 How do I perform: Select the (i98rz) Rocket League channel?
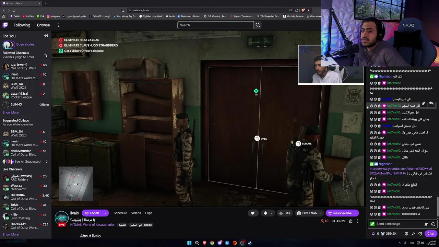click(26, 95)
